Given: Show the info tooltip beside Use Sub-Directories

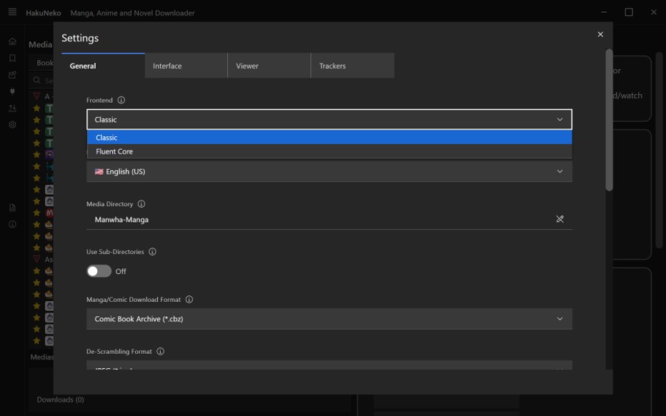Looking at the screenshot, I should point(152,252).
